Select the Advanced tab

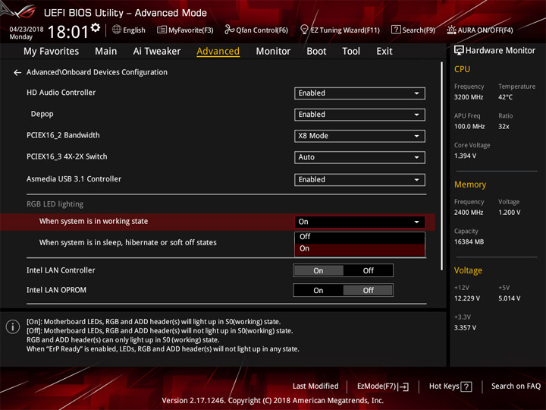coord(218,52)
